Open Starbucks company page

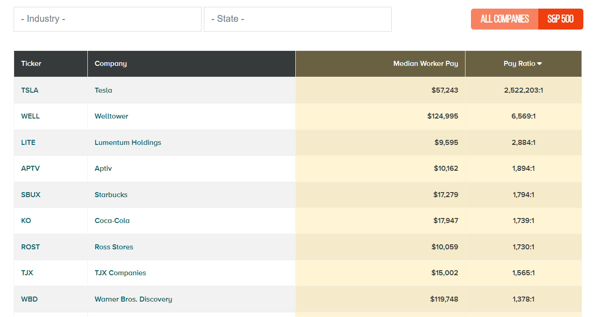(111, 194)
